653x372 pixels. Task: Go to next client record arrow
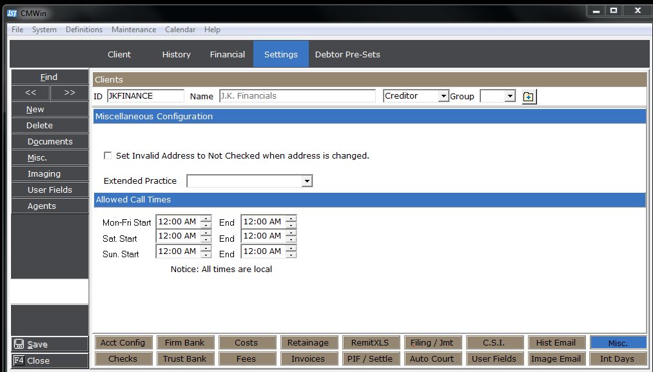[70, 93]
